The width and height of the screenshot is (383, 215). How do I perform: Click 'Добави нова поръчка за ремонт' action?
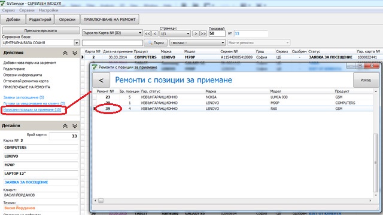tap(29, 63)
